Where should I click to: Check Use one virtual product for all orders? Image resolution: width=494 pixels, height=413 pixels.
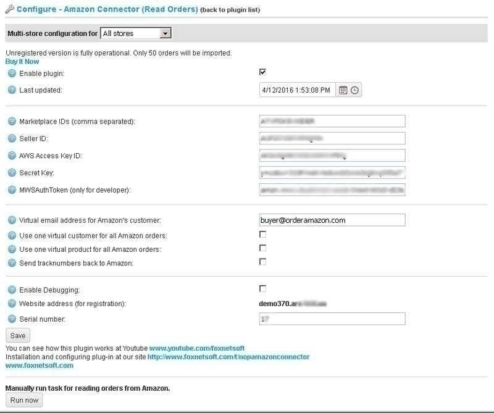coord(262,248)
